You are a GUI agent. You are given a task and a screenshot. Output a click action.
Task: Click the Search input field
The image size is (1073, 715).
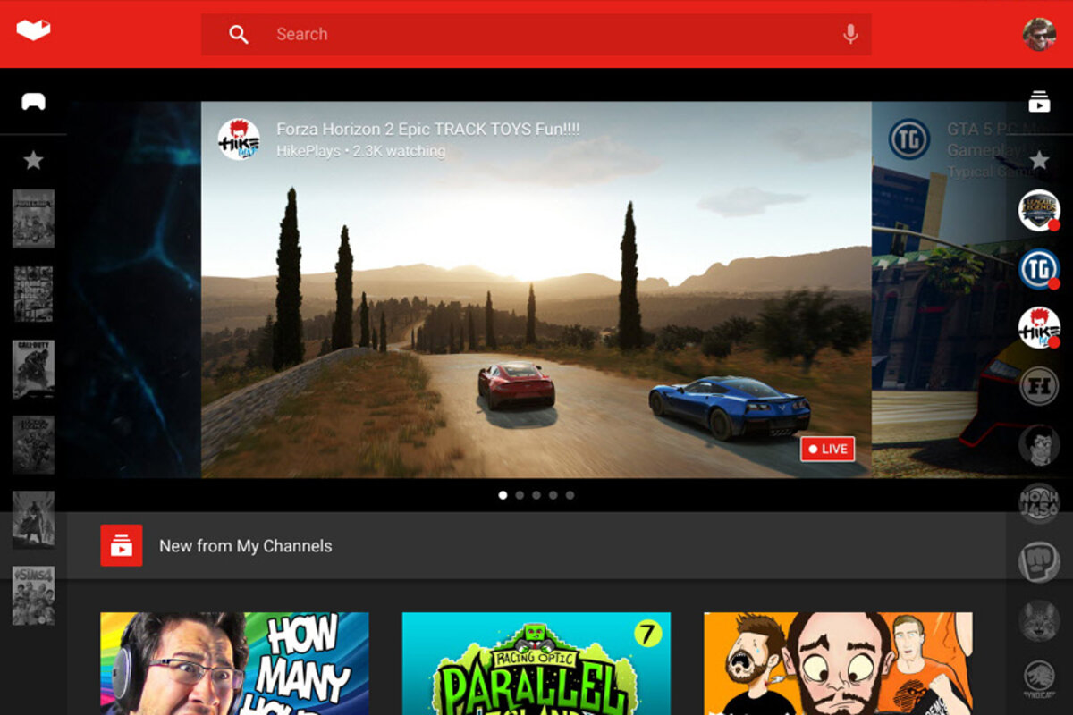[x=536, y=34]
